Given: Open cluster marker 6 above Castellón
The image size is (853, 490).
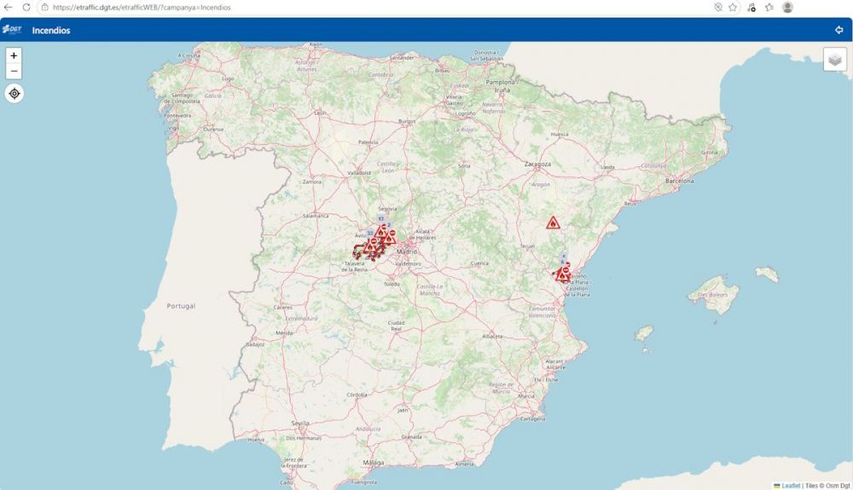Looking at the screenshot, I should pos(562,262).
